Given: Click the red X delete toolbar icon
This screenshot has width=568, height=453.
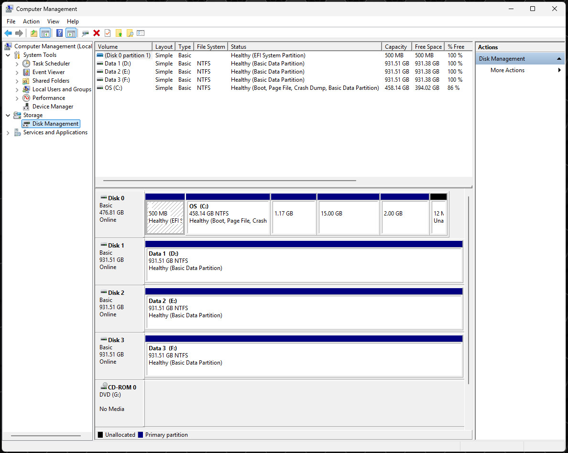Looking at the screenshot, I should click(x=97, y=33).
